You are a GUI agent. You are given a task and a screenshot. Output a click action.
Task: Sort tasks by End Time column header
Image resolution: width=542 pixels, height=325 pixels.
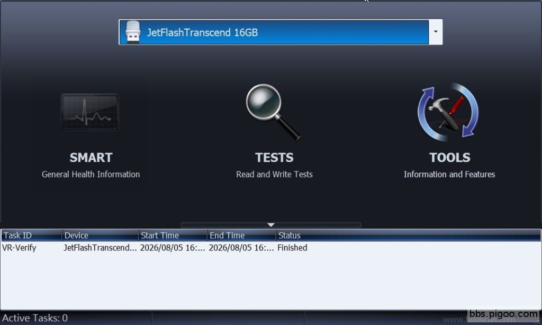pos(241,236)
